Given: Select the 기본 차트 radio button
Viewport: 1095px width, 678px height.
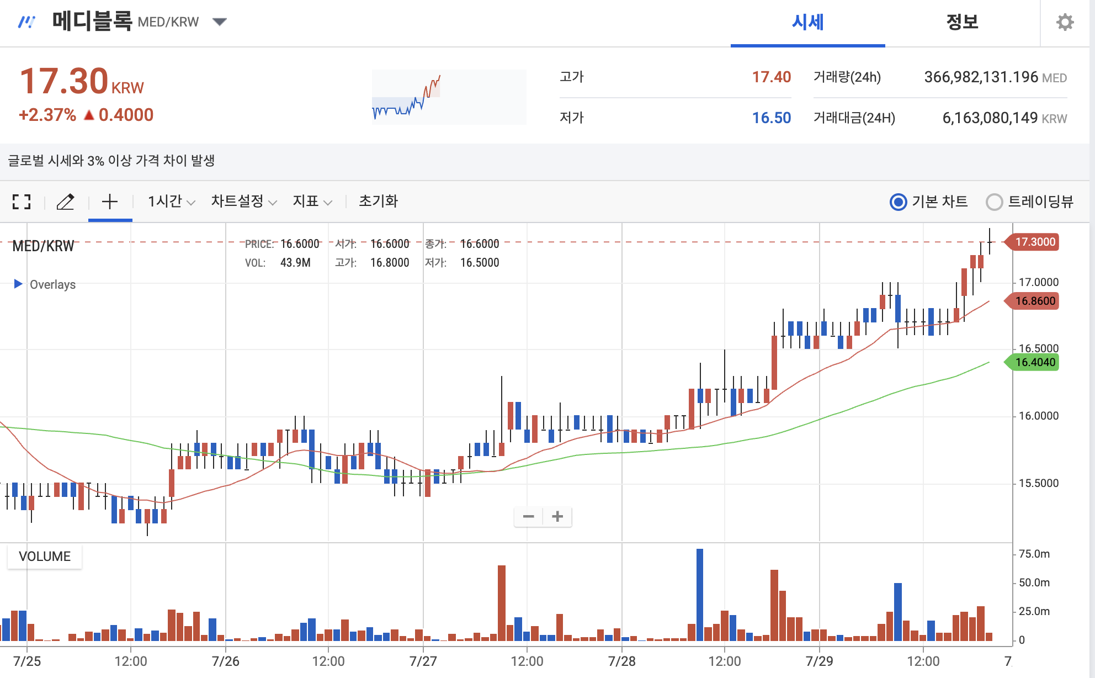Looking at the screenshot, I should [898, 202].
